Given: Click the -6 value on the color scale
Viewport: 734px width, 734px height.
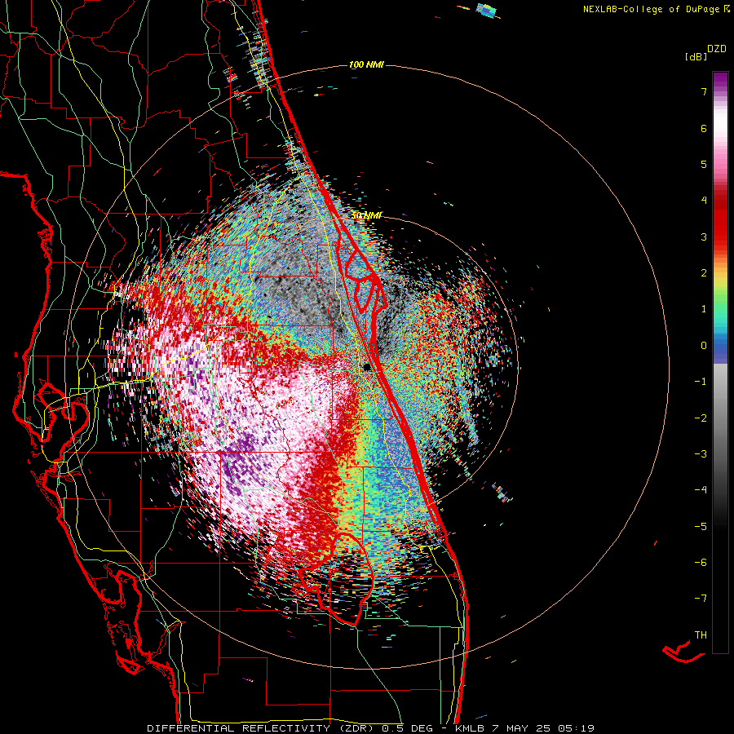Looking at the screenshot, I should [x=701, y=563].
